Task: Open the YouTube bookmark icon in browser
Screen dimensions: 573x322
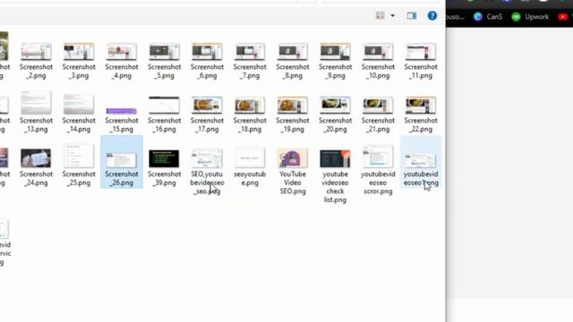Action: (x=563, y=17)
